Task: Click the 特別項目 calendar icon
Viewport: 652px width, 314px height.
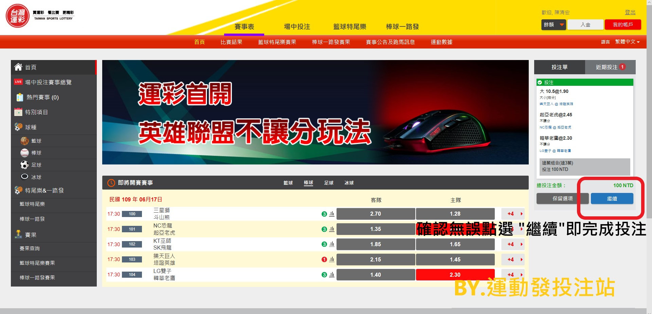Action: point(18,112)
